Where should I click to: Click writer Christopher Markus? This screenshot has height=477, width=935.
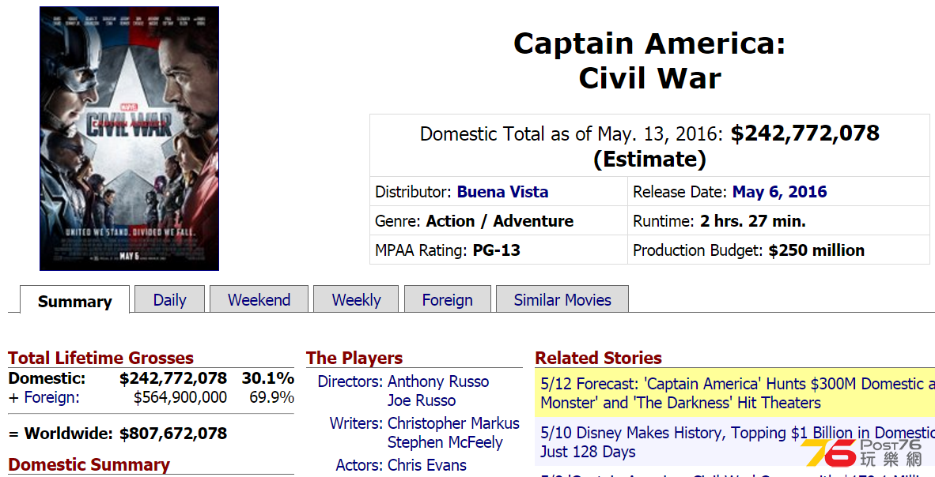point(453,423)
